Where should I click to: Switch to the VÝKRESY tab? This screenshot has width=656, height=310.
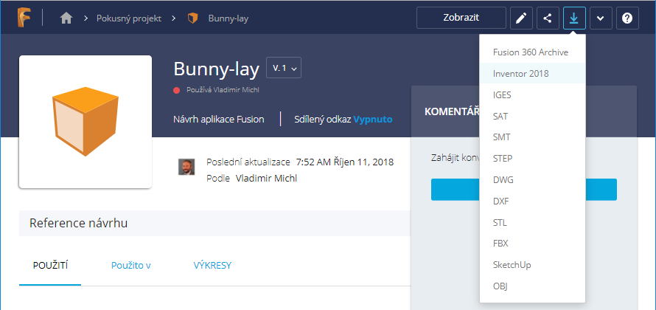[x=212, y=265]
